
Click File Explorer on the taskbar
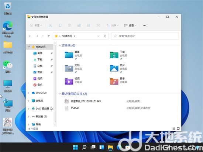click(x=110, y=147)
